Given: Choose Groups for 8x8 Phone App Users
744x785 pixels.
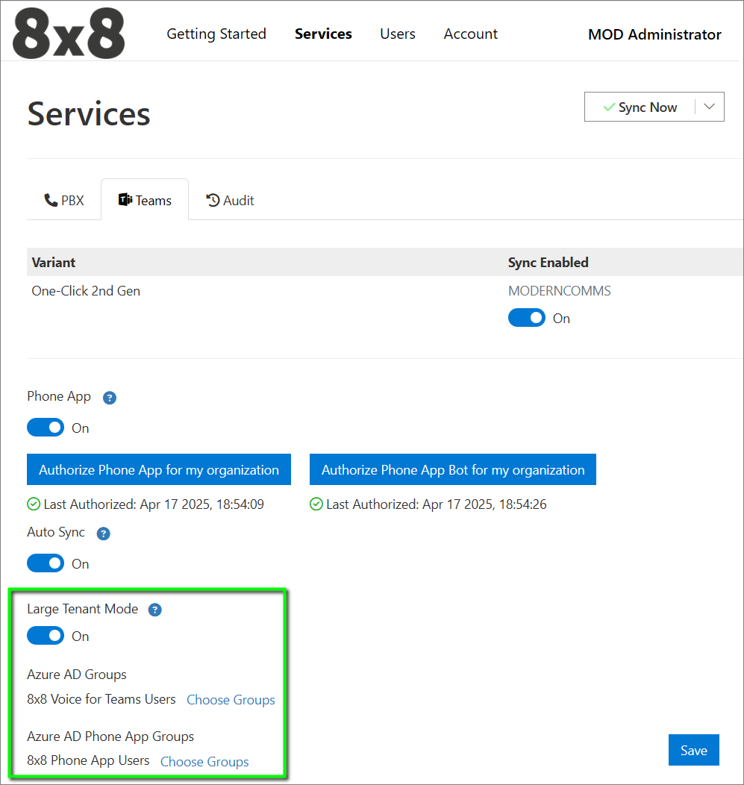Looking at the screenshot, I should 204,762.
